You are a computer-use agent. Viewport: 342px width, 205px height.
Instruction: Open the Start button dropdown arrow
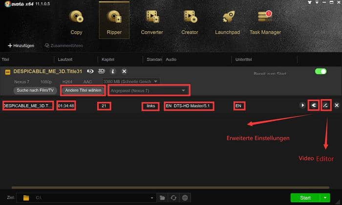click(325, 198)
